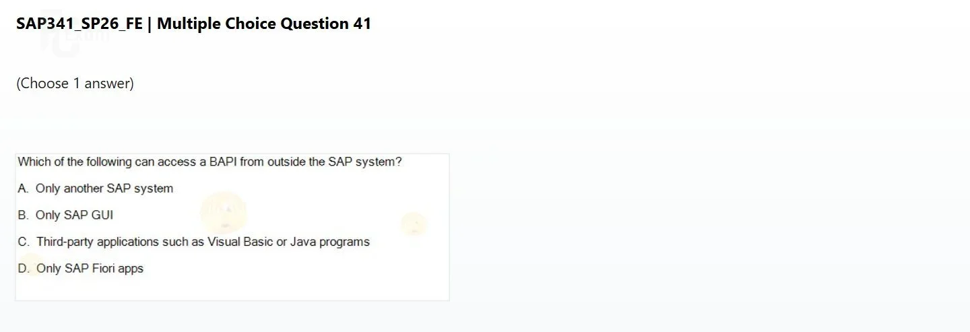Screen dimensions: 970x332
Task: Select option D letter marker
Action: click(x=24, y=269)
